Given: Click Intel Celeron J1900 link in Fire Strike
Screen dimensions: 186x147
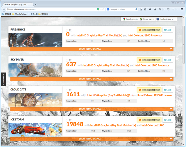Looking at the screenshot, I should tap(145, 35).
